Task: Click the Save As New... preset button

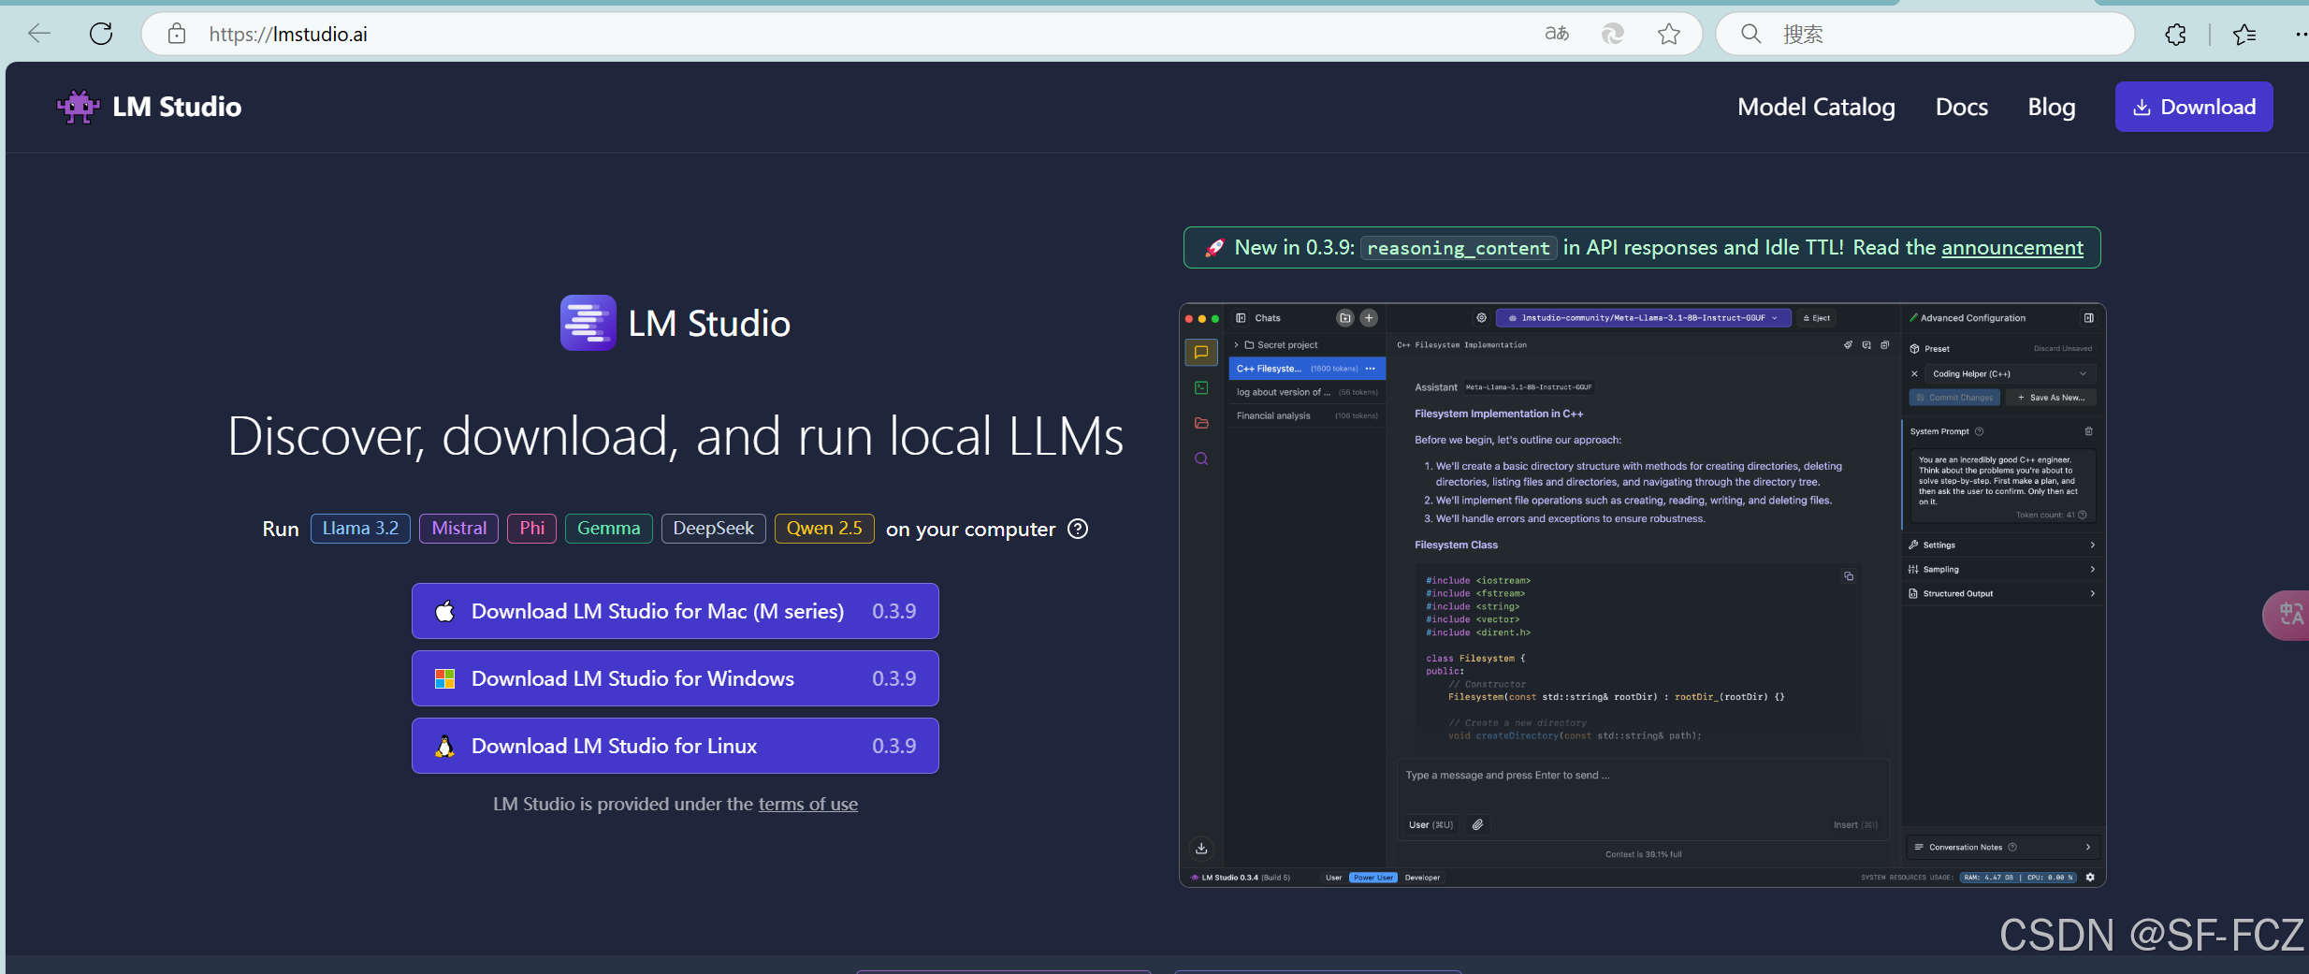Action: coord(2051,398)
